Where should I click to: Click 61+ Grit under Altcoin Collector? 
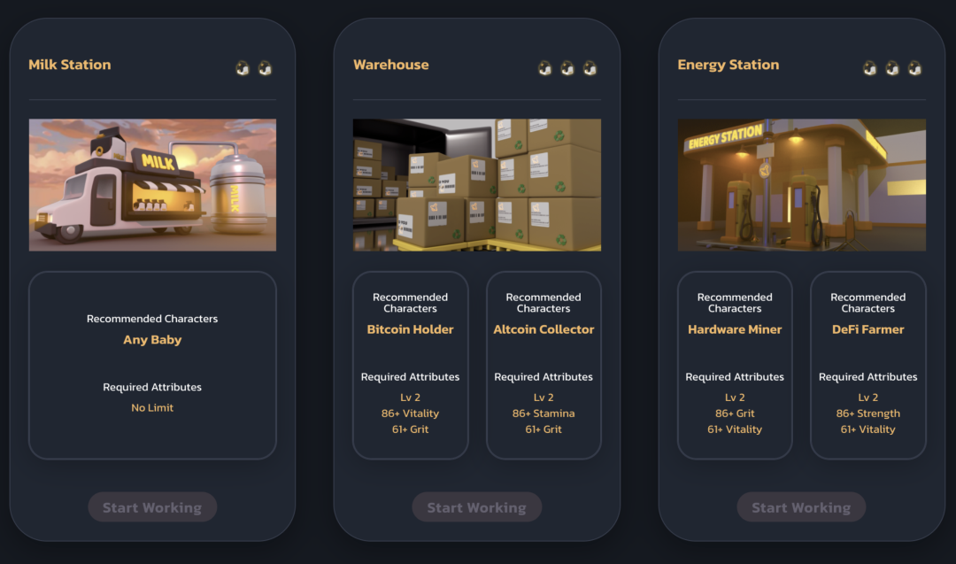(x=544, y=429)
